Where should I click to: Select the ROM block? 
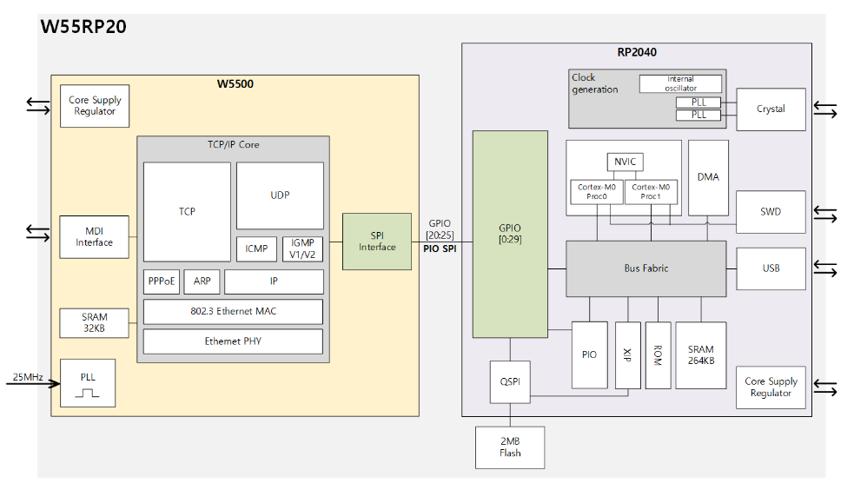[x=658, y=355]
